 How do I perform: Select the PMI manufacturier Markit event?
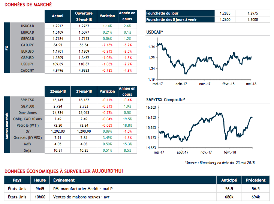tap(83, 188)
